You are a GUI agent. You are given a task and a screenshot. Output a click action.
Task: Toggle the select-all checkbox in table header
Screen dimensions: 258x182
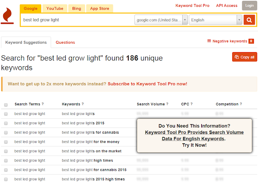click(6, 105)
